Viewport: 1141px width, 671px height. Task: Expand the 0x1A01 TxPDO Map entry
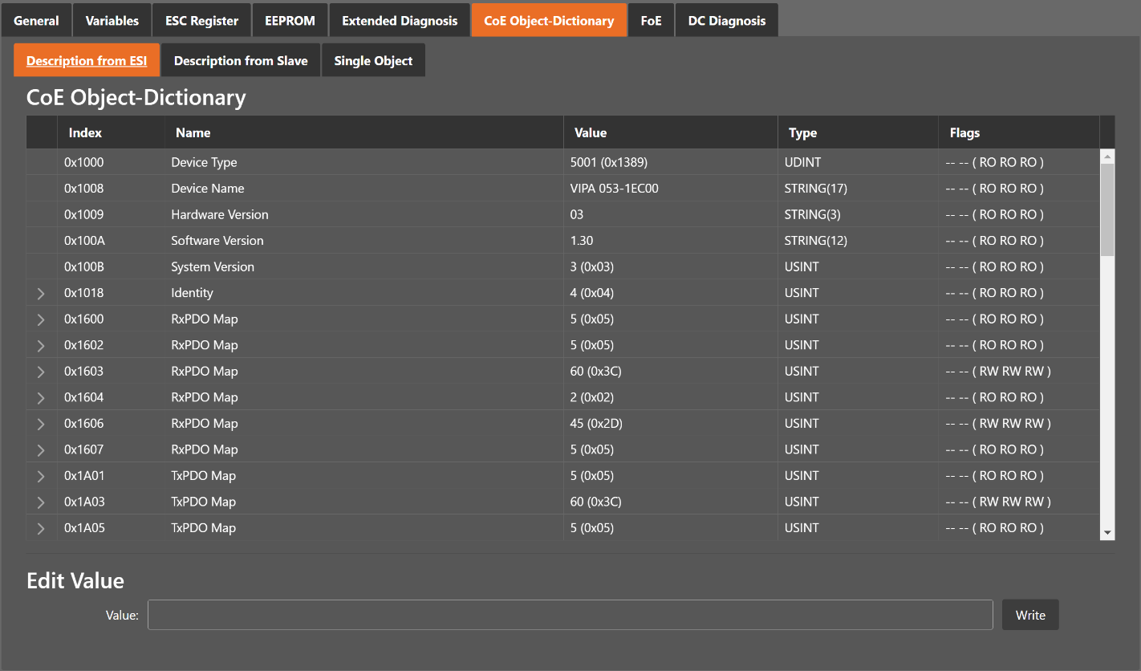click(41, 476)
